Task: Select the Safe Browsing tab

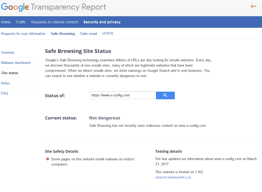Action: point(63,34)
